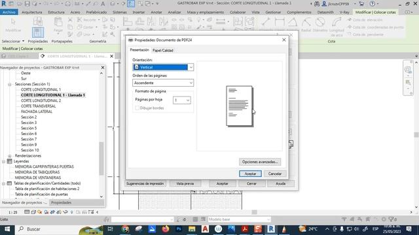Toggle the highlighted Thin Lines icon
Screen dimensions: 419x235
pyautogui.click(x=131, y=4)
